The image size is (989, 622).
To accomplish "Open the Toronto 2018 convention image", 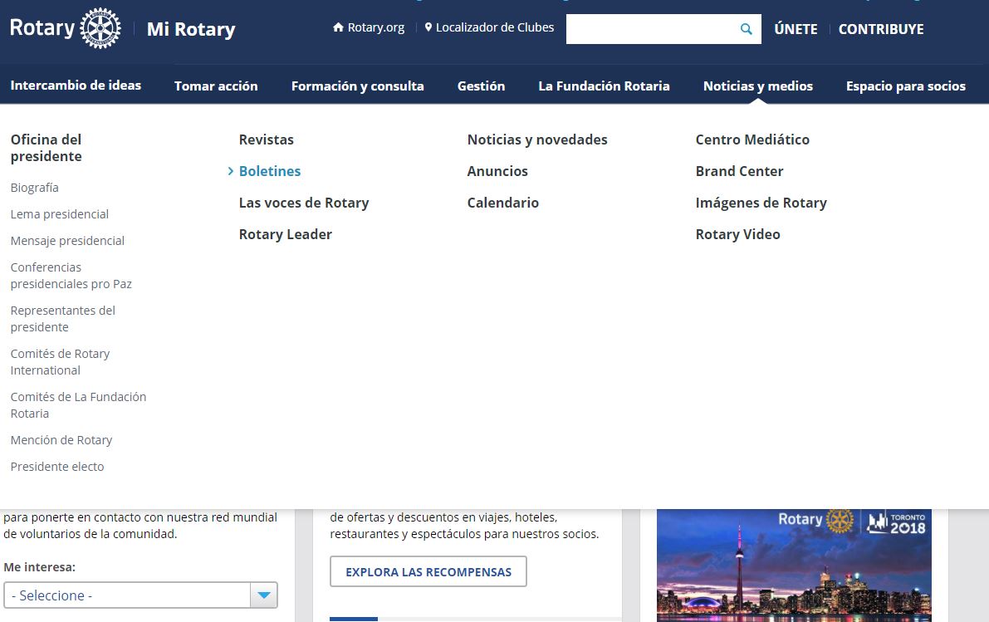I will coord(794,566).
